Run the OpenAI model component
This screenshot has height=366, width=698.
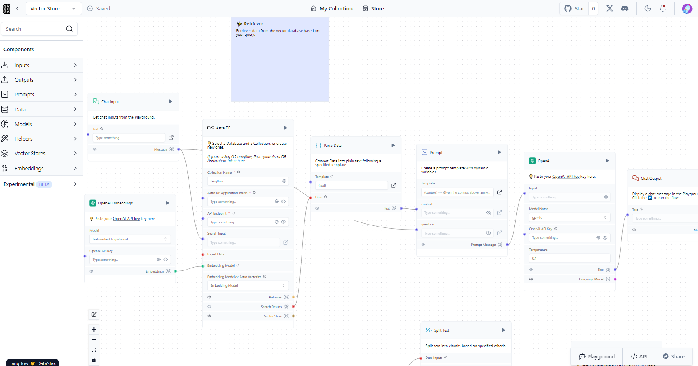[607, 161]
